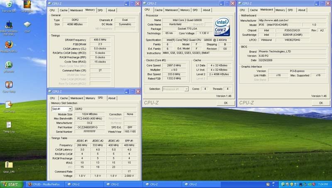Click the Southbridge 82801IR (ICH9R) field
The width and height of the screenshot is (332, 188).
(293, 35)
